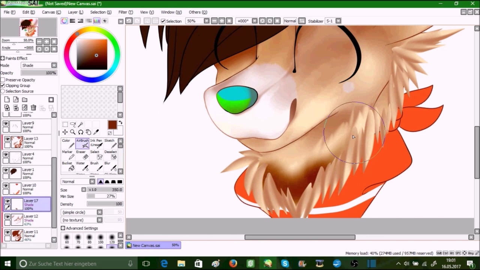The height and width of the screenshot is (270, 480).
Task: Click the New Canvas.sai document tab
Action: tap(153, 245)
